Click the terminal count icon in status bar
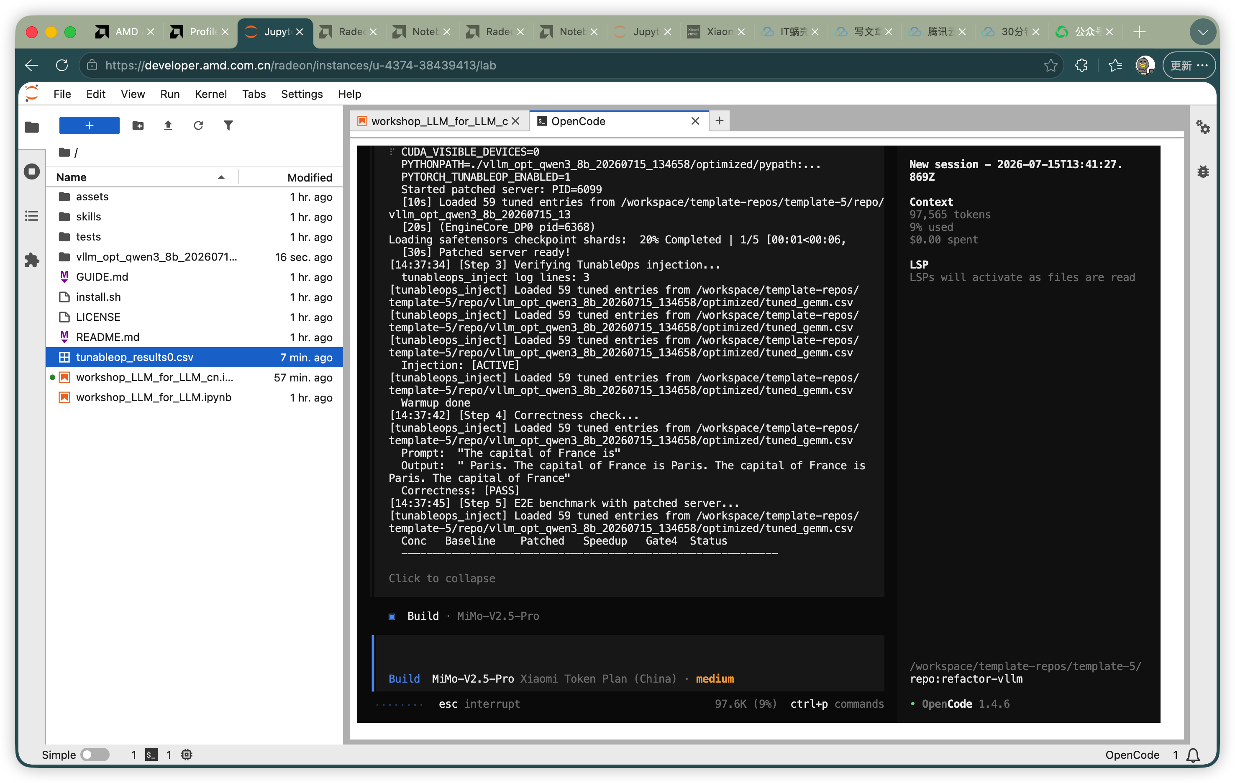Viewport: 1235px width, 783px height. point(151,754)
